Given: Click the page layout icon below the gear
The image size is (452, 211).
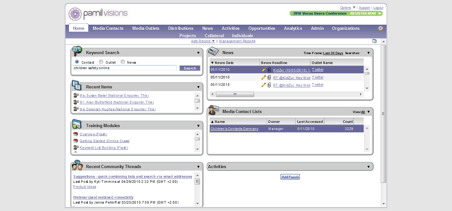Looking at the screenshot, I should [374, 41].
